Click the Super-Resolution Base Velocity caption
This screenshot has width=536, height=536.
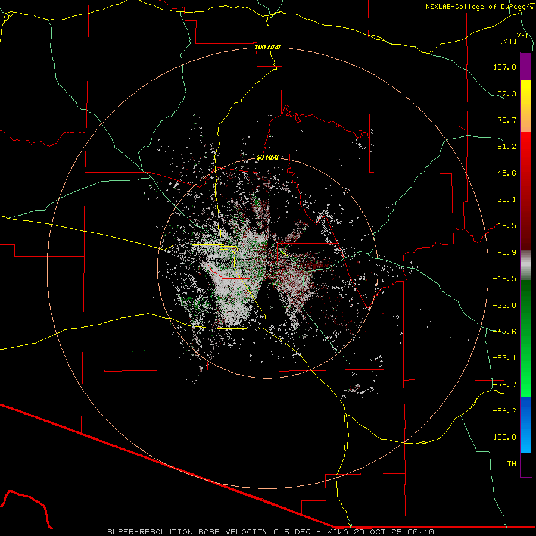(x=271, y=532)
